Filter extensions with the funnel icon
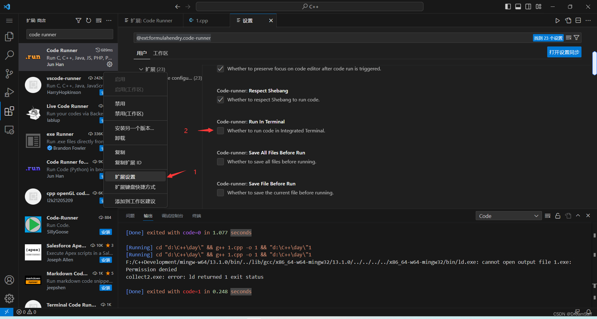The image size is (597, 319). pyautogui.click(x=78, y=20)
